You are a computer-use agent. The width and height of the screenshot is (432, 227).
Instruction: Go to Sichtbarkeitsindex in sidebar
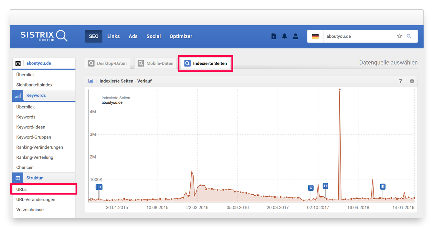click(34, 85)
